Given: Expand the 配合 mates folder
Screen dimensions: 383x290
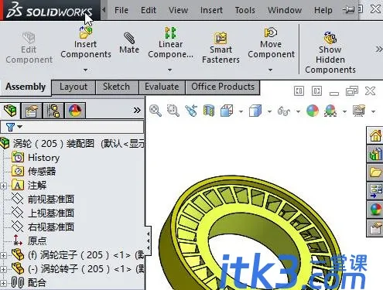Looking at the screenshot, I should click(x=3, y=283).
